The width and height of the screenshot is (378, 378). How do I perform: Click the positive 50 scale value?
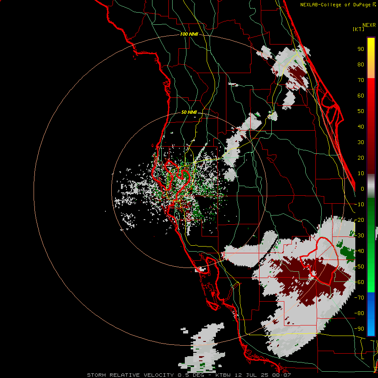361,111
